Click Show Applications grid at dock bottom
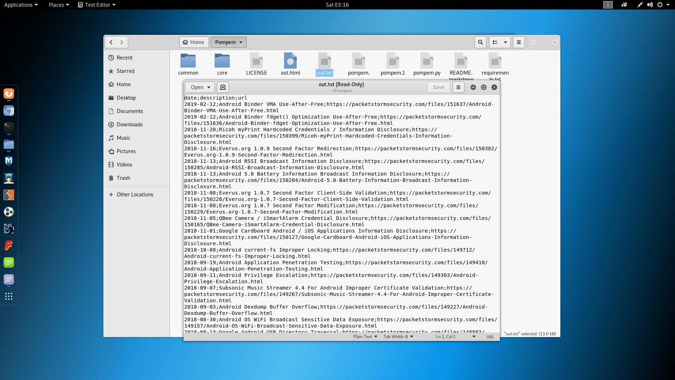 click(x=9, y=296)
